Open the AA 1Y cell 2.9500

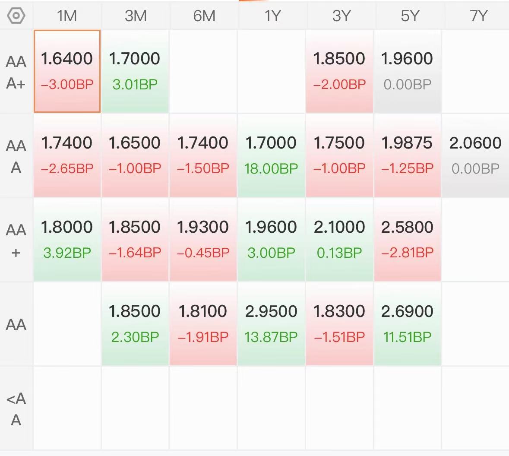pos(271,324)
